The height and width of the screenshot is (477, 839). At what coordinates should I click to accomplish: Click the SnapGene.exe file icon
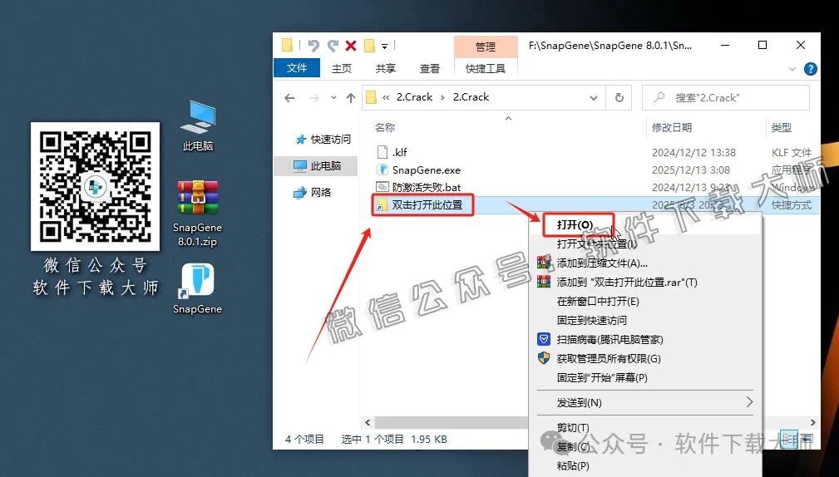click(x=382, y=170)
